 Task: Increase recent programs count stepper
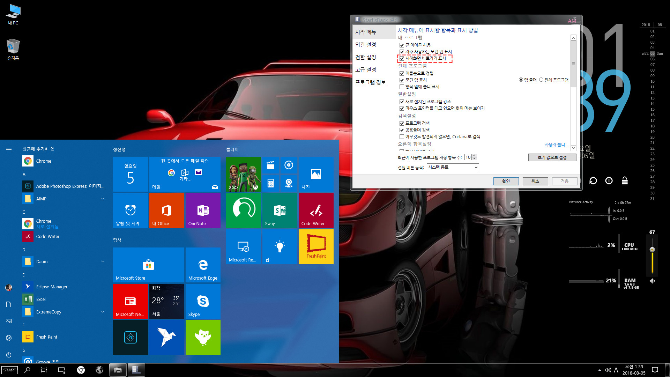475,156
